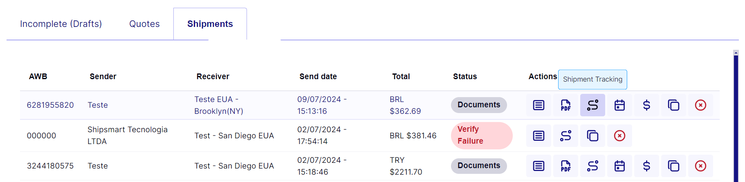Click the Verify Failure status badge
Image resolution: width=745 pixels, height=182 pixels.
482,135
